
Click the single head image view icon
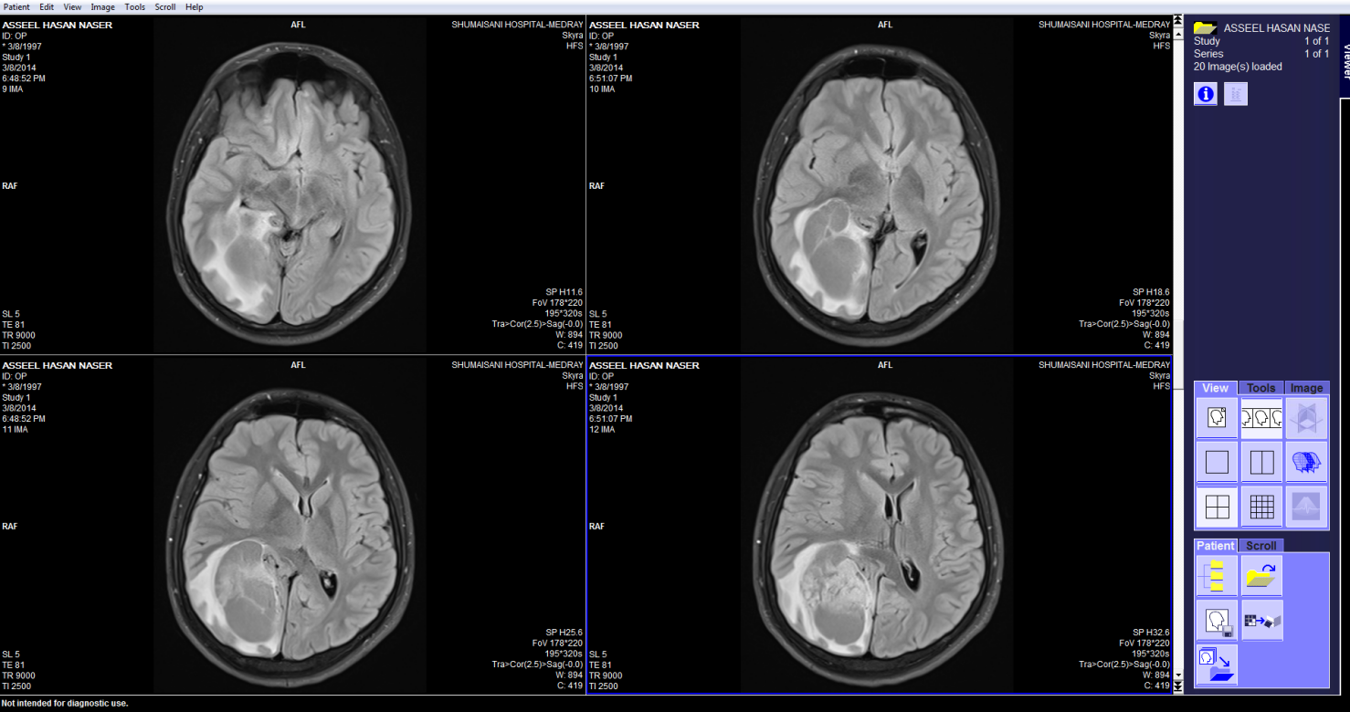pos(1217,418)
